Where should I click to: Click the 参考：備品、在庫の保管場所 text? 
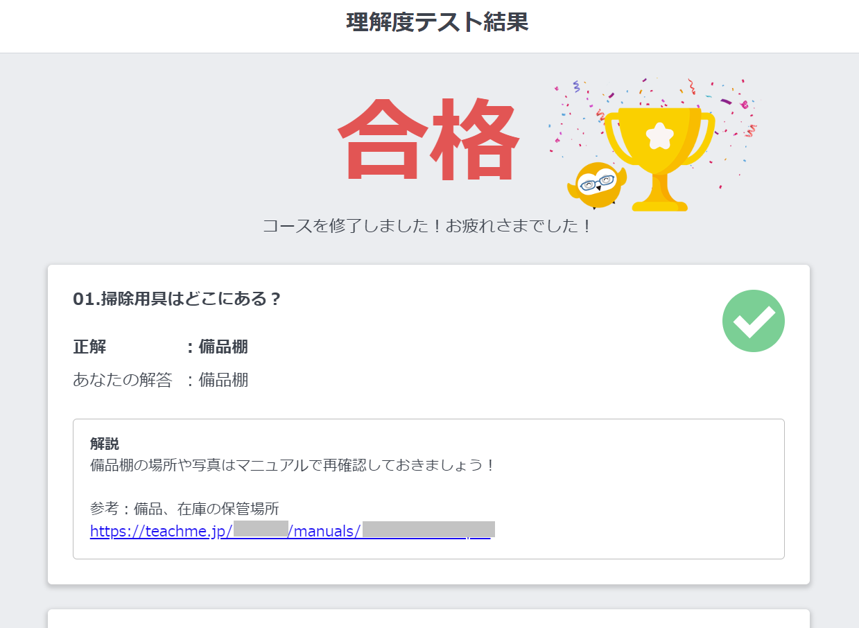tap(184, 509)
